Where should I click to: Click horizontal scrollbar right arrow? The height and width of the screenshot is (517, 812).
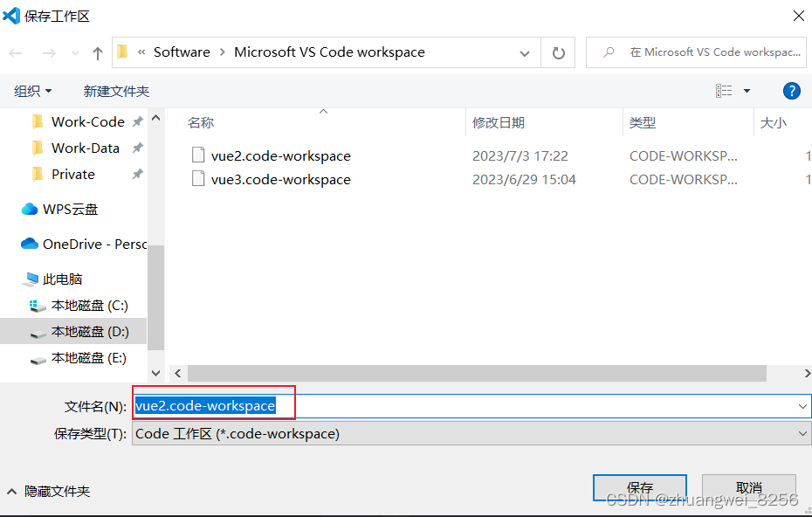click(x=807, y=373)
